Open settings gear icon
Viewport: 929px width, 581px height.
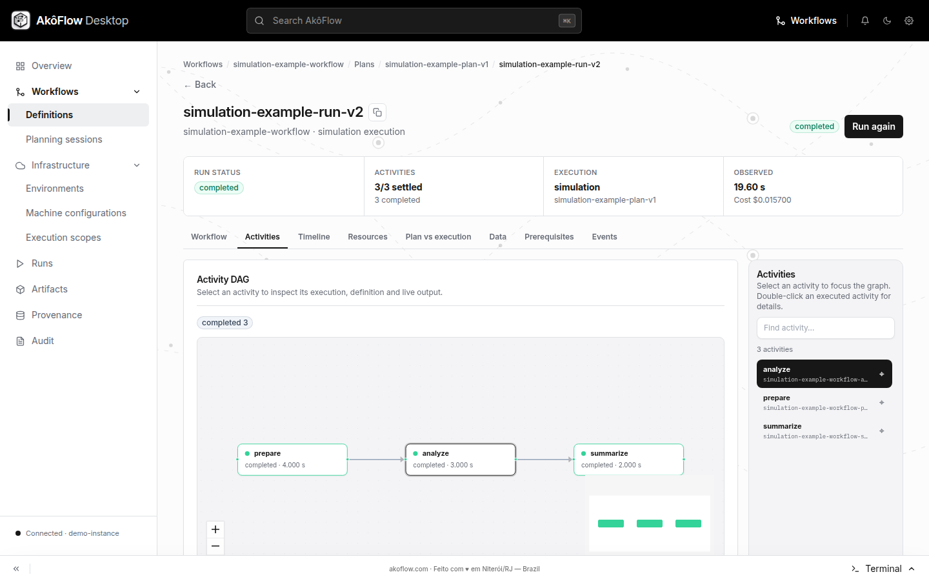[909, 21]
